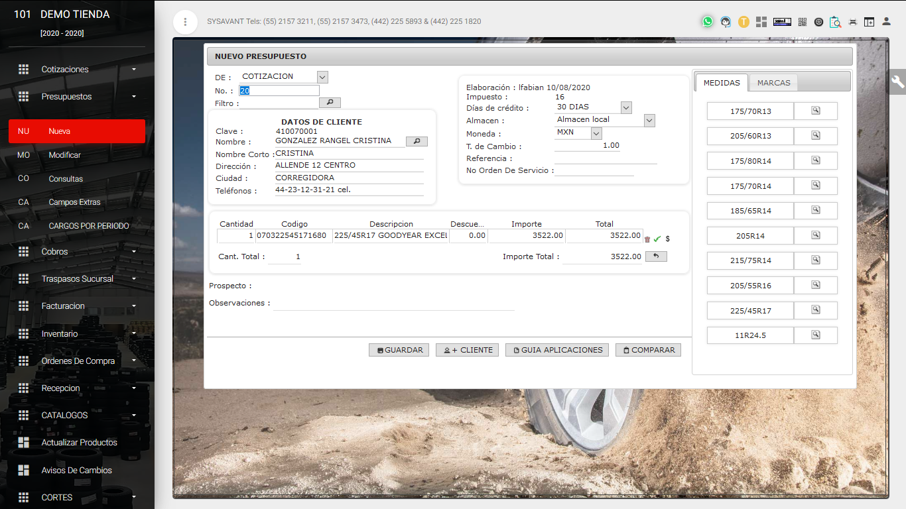Click the printer icon in top bar
906x509 pixels.
[x=853, y=22]
